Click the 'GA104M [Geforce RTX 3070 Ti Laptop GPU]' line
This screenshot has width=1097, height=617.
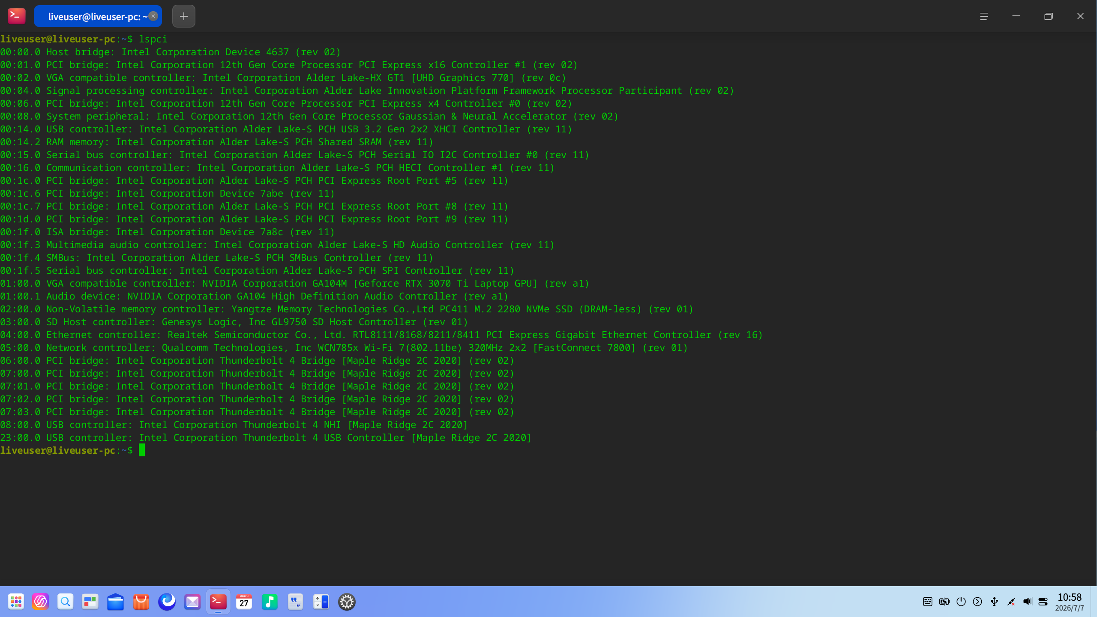click(295, 284)
